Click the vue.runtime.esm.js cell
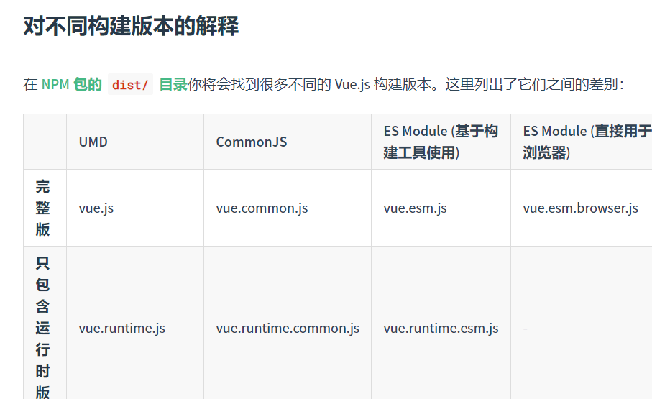Viewport: 670px width, 399px height. (x=441, y=329)
